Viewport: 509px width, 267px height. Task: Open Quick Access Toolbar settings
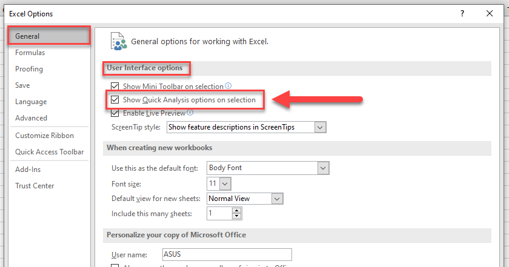tap(49, 152)
